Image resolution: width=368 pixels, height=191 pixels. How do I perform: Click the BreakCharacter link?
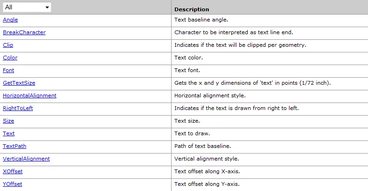(24, 32)
